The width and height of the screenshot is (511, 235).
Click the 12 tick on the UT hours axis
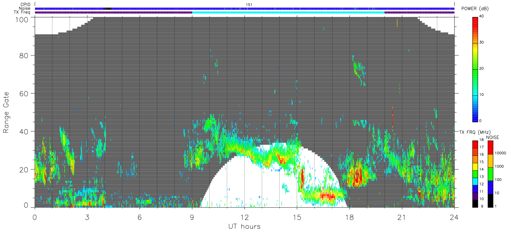(244, 217)
